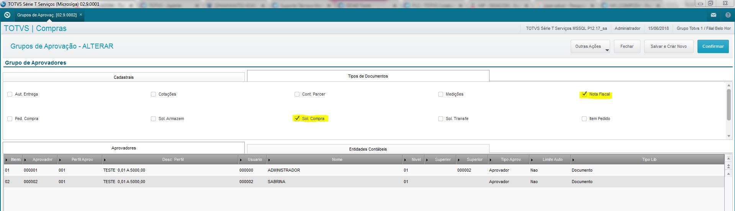Check the Cont. Parcer checkbox
Viewport: 735px width, 211px height.
(x=297, y=94)
